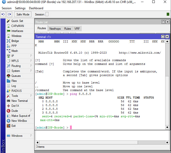Maximize the Route List window
Screen dimensions: 171x153
tap(163, 22)
